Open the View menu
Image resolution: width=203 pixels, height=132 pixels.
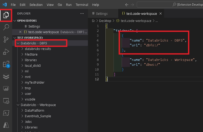pos(50,5)
